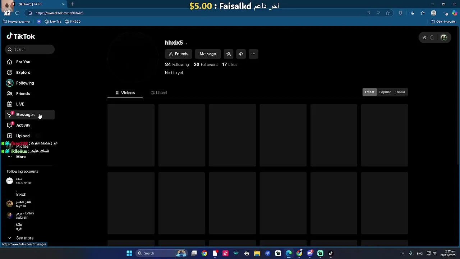This screenshot has width=460, height=259.
Task: Click the add friend suggestion icon
Action: pyautogui.click(x=228, y=54)
